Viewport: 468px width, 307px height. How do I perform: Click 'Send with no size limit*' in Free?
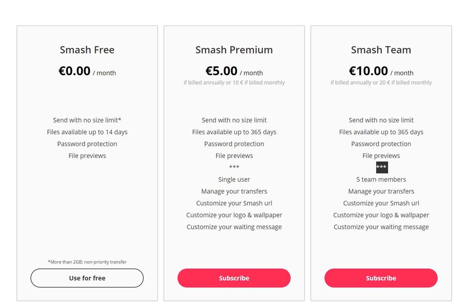[87, 120]
